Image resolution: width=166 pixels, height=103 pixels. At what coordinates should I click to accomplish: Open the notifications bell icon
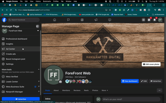155,20
